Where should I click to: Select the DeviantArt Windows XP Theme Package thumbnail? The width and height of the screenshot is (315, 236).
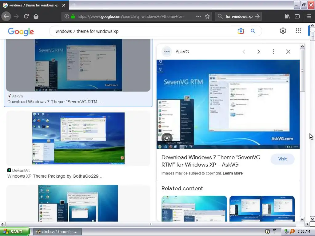tap(78, 139)
